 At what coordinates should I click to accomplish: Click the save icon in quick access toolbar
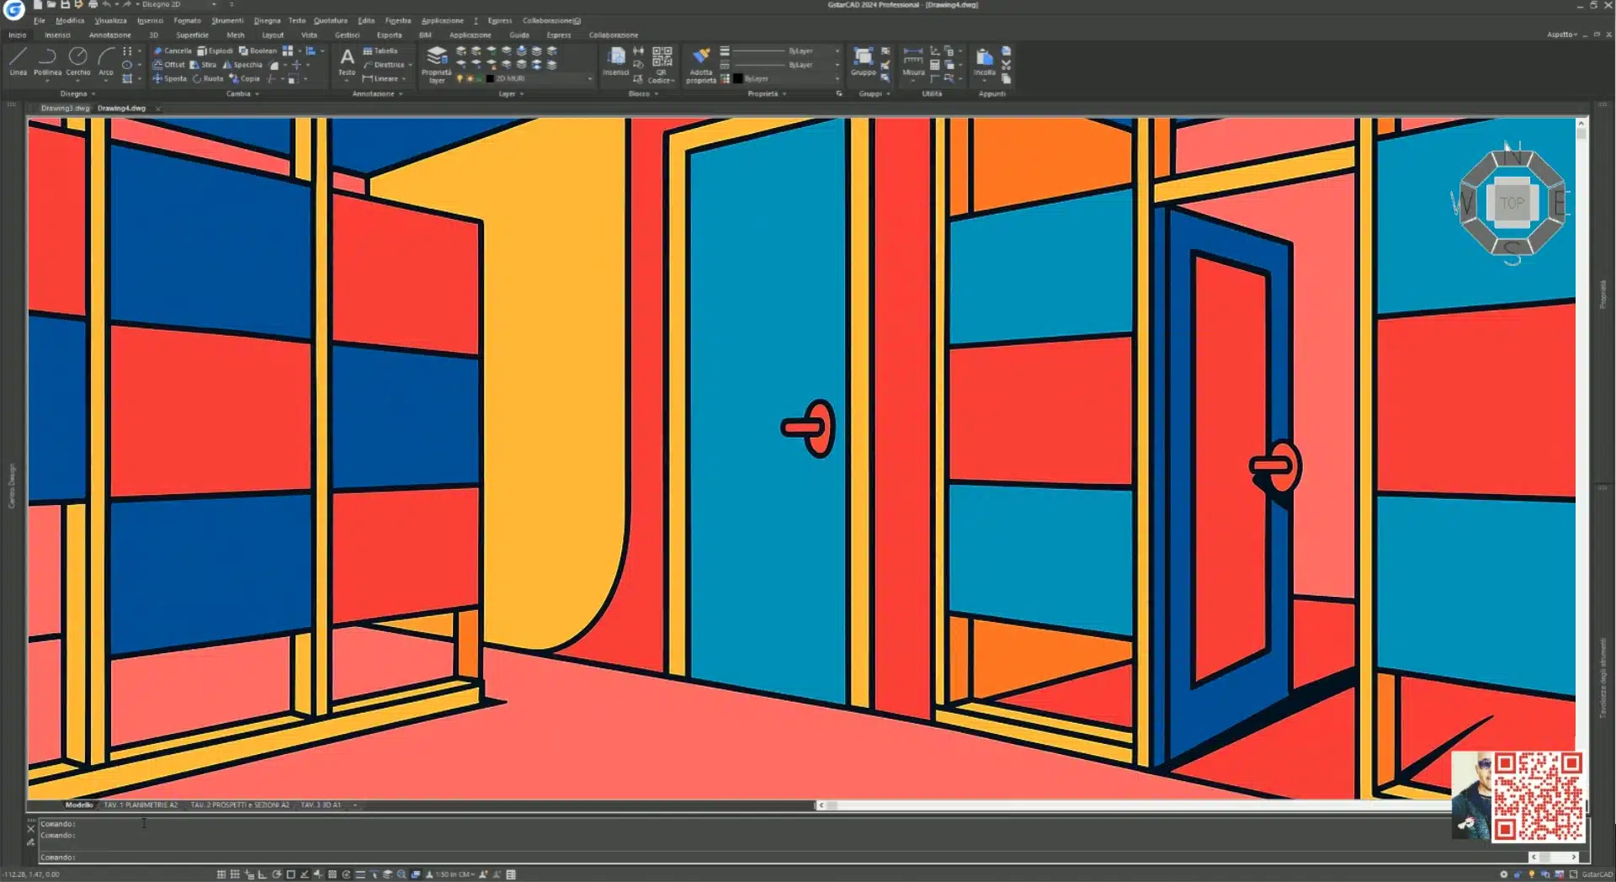65,5
